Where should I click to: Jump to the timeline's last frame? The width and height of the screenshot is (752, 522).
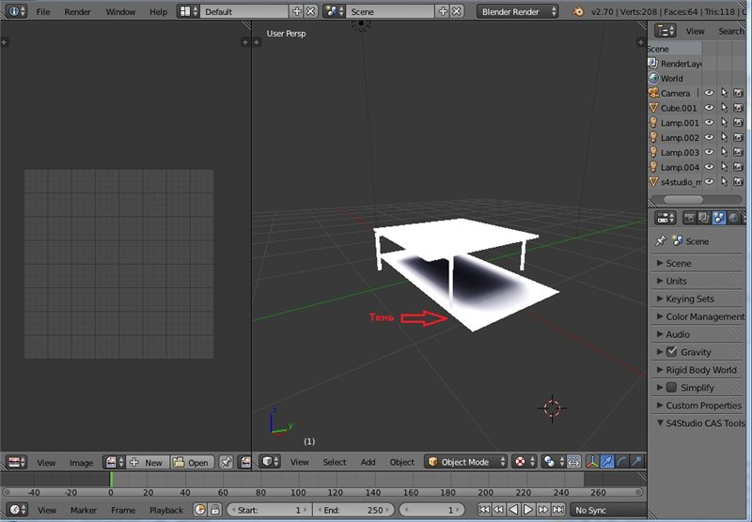click(x=558, y=510)
